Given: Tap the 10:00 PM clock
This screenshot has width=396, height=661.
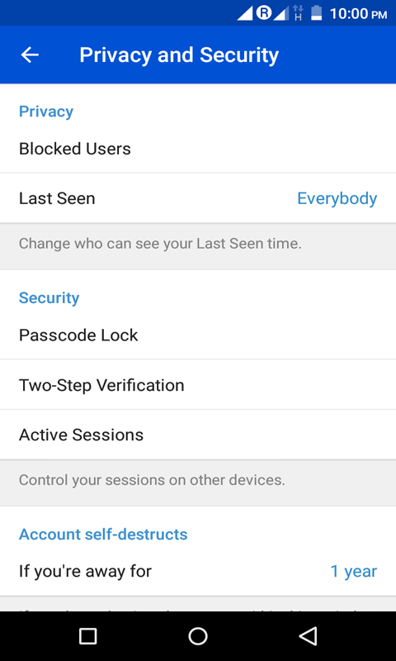Looking at the screenshot, I should click(x=358, y=13).
